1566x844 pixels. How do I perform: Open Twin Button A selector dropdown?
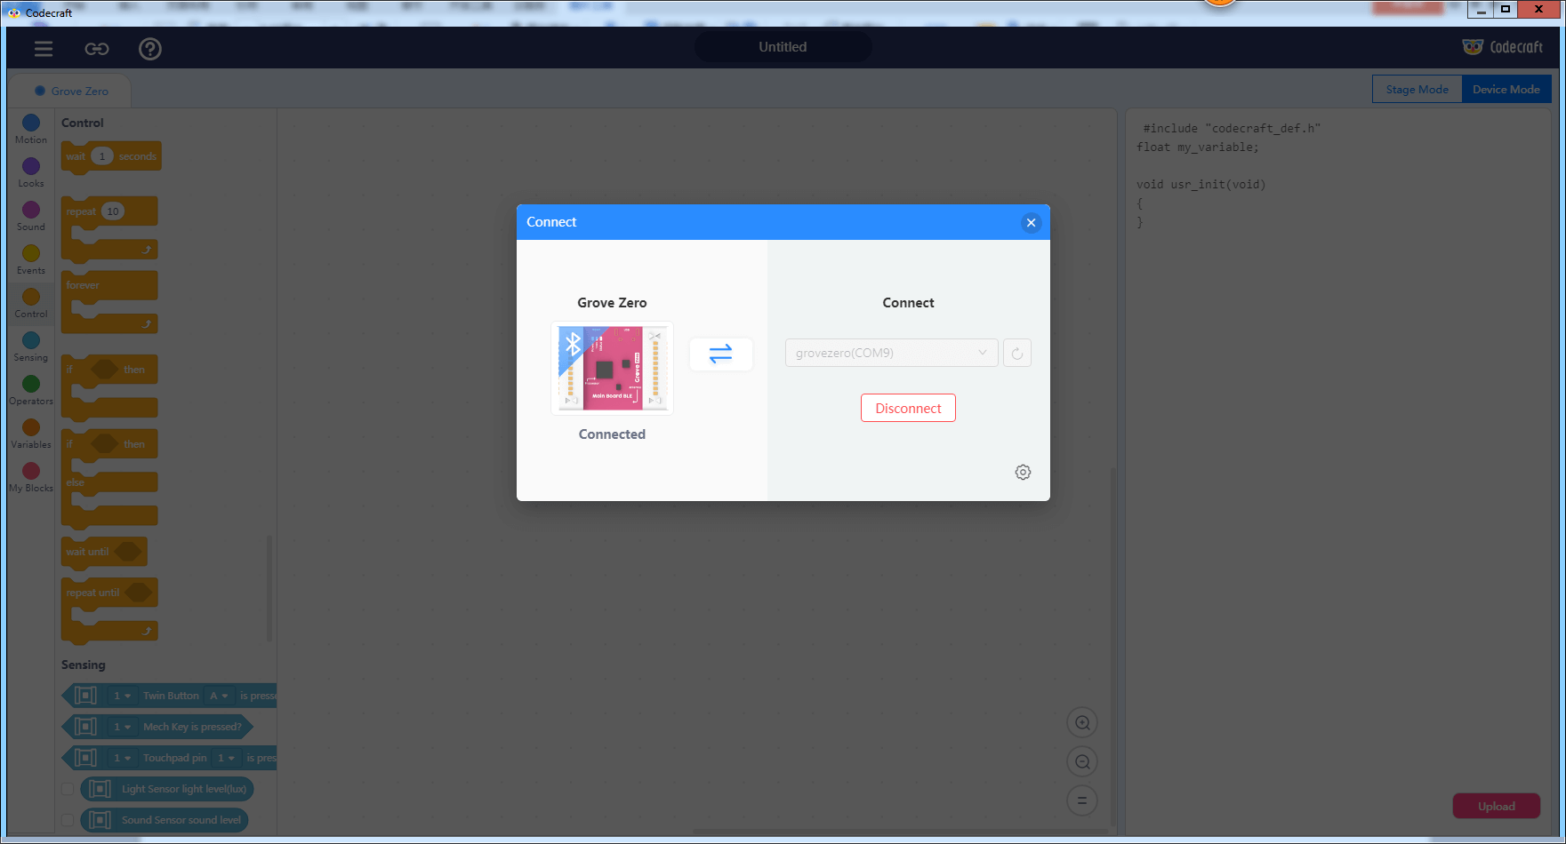click(219, 696)
